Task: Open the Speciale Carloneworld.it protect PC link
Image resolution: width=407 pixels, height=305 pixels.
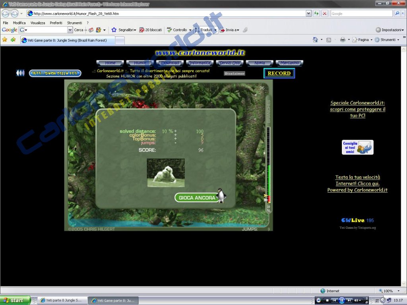Action: click(x=358, y=109)
